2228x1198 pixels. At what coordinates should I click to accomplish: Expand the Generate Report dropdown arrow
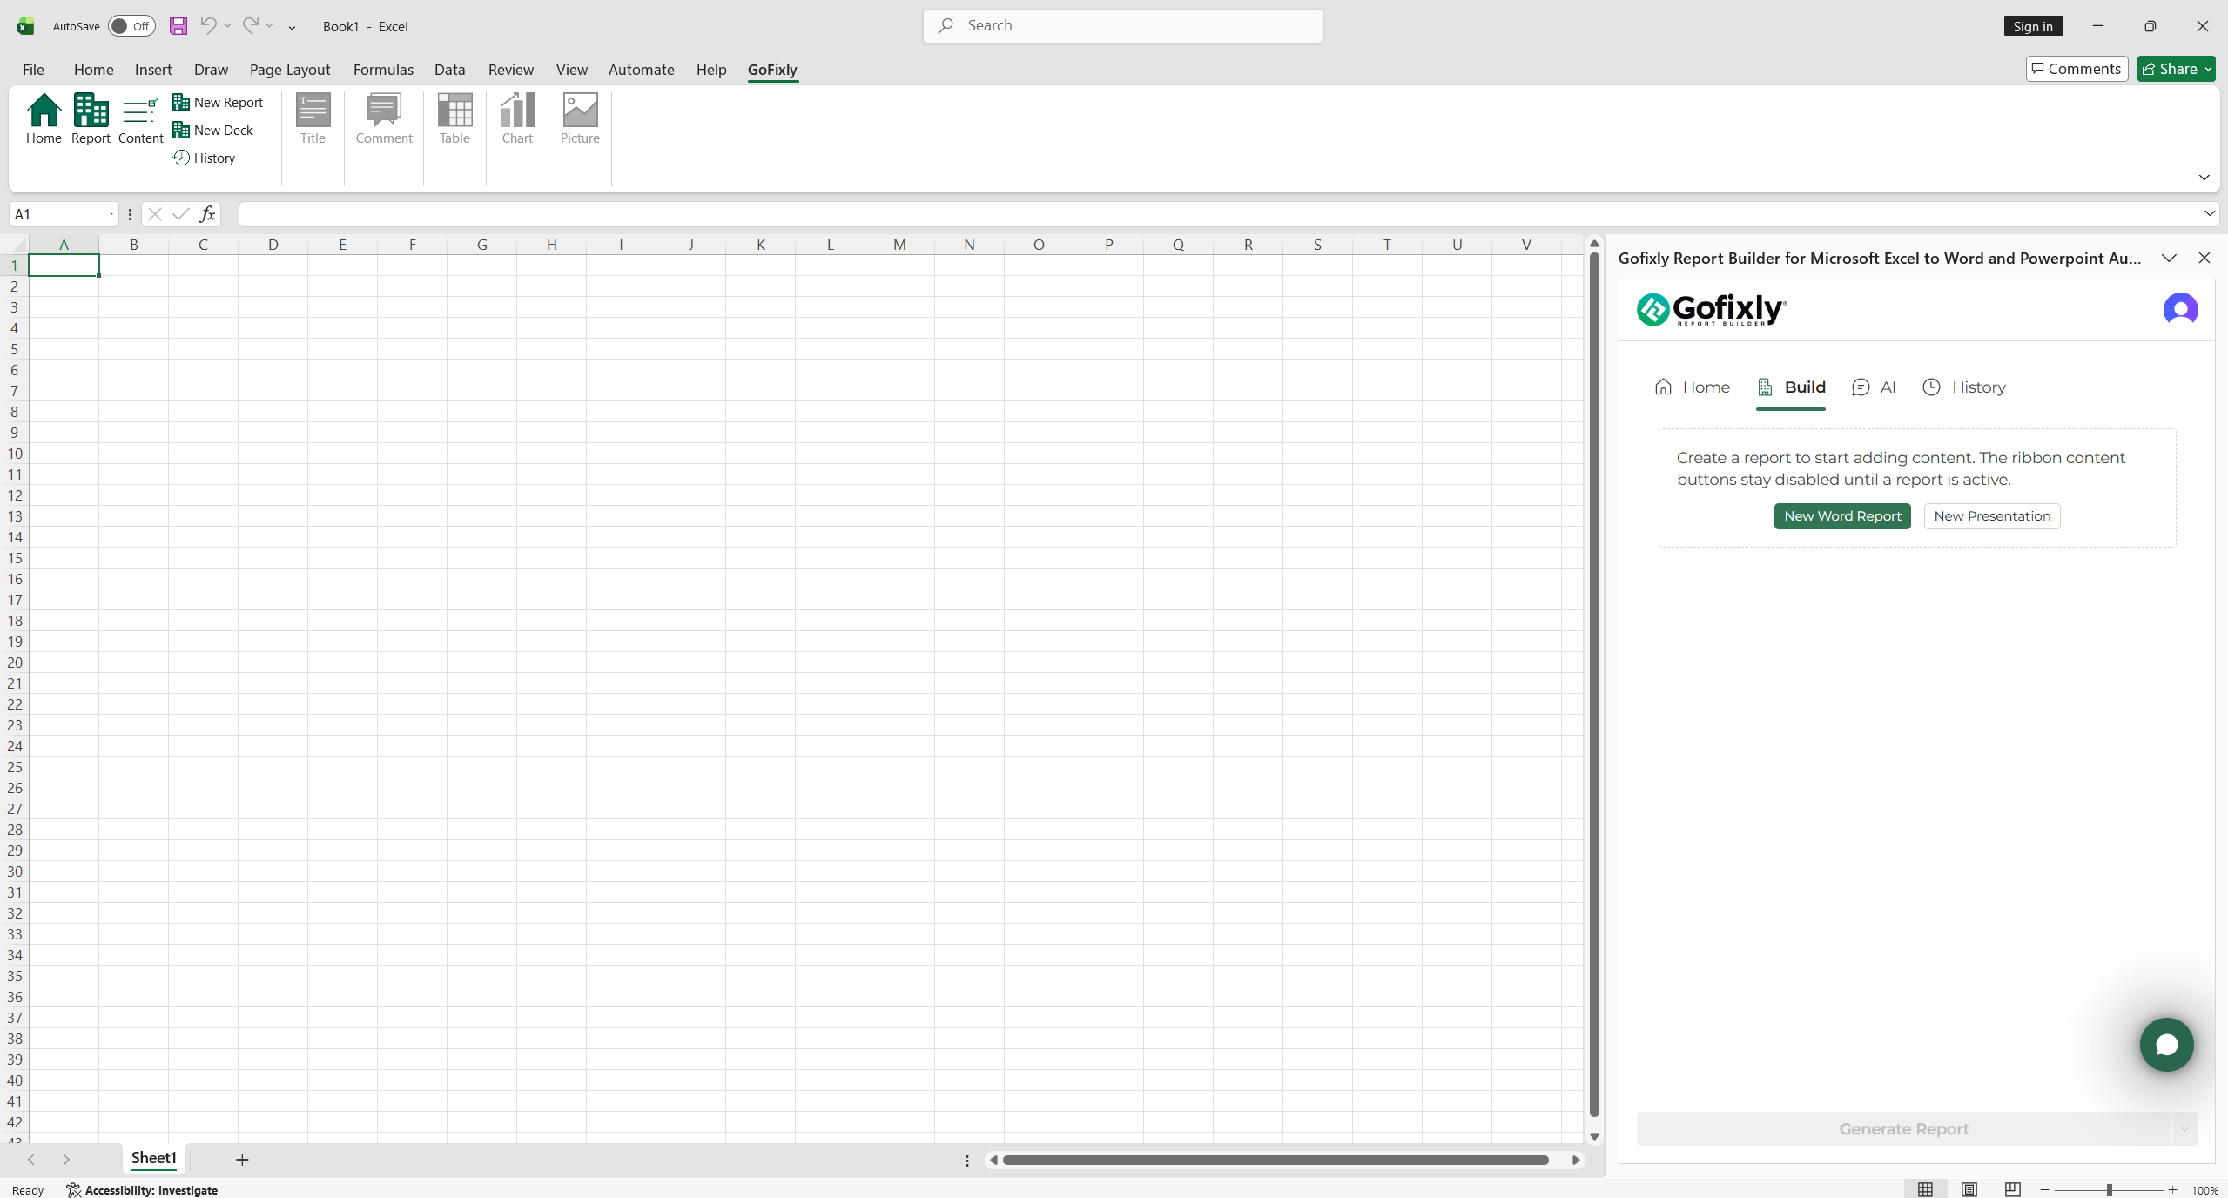pos(2184,1129)
